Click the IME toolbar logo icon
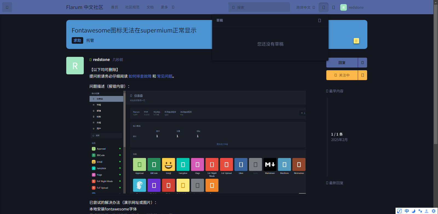The height and width of the screenshot is (214, 438). click(399, 211)
